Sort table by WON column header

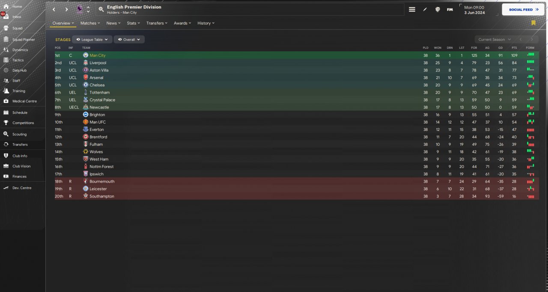[438, 47]
